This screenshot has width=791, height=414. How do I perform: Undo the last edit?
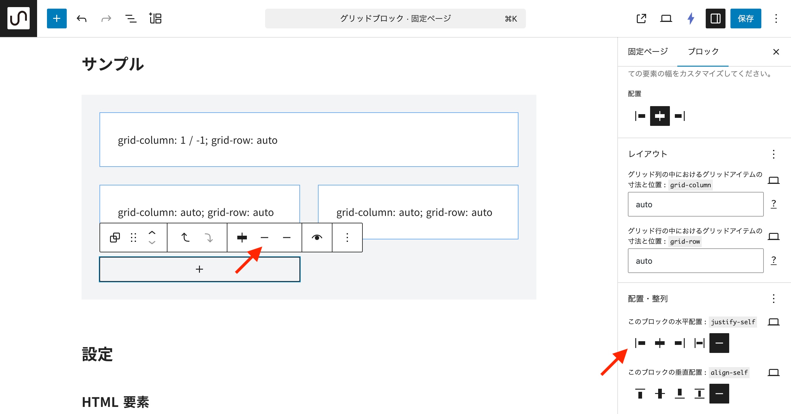click(82, 19)
